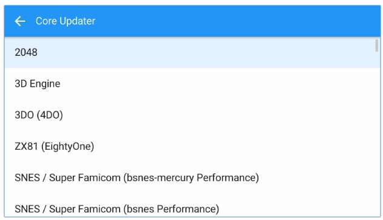Click the first row of the core list

[192, 53]
